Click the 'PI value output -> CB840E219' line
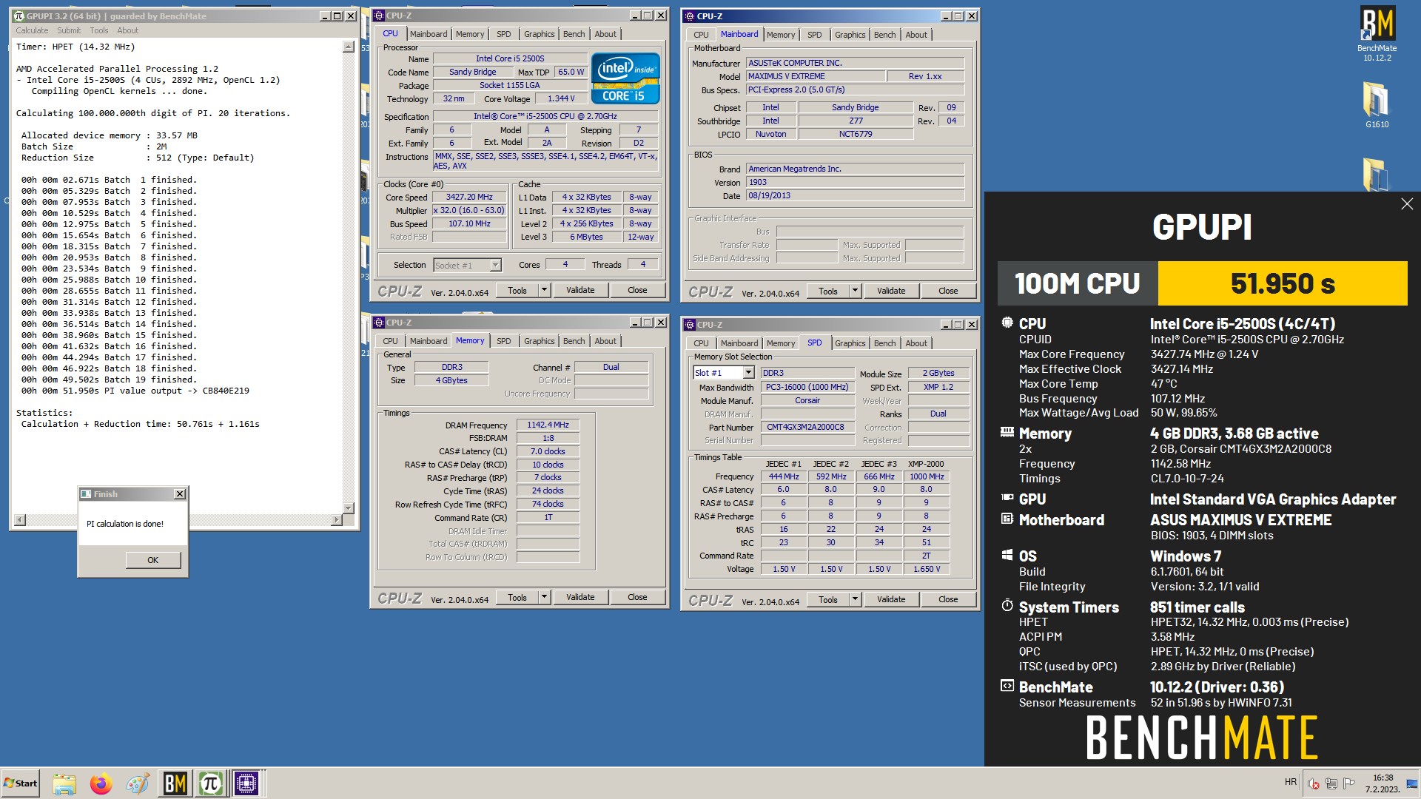The width and height of the screenshot is (1421, 799). tap(135, 391)
